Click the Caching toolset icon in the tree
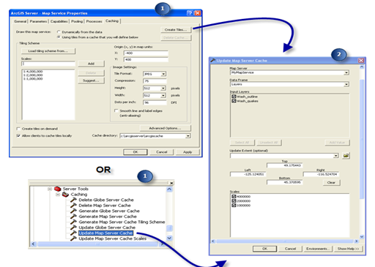375x267 pixels. (x=65, y=195)
